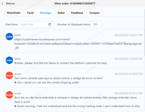Viewport: 145px width, 112px height.
Task: Open the customerservice.aliexpress.com link message
Action: click(x=78, y=44)
